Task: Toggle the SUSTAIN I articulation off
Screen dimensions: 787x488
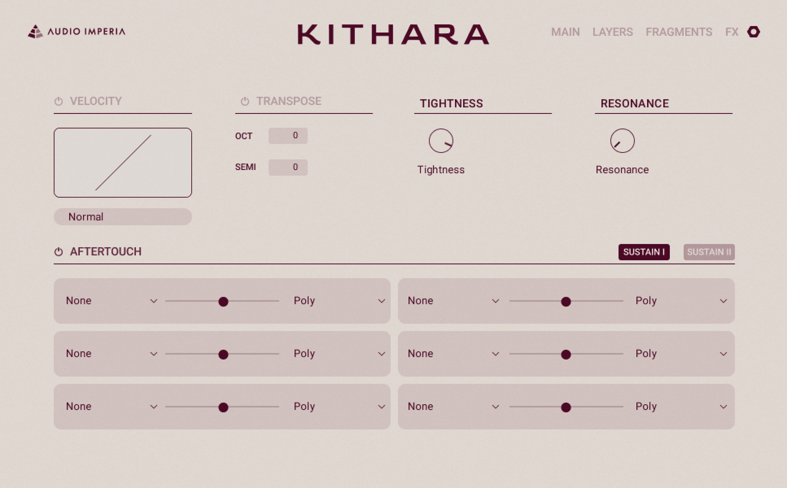Action: (x=644, y=252)
